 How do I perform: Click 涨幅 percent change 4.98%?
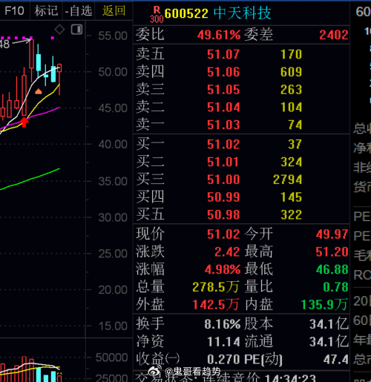pyautogui.click(x=223, y=269)
